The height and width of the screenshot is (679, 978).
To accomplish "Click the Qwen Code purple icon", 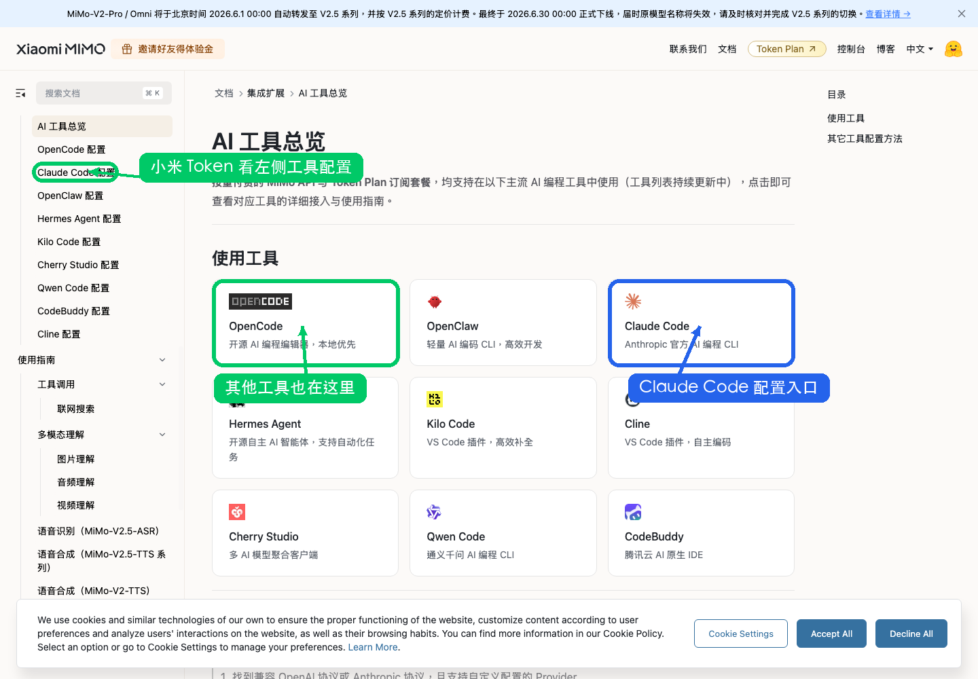I will [x=435, y=512].
